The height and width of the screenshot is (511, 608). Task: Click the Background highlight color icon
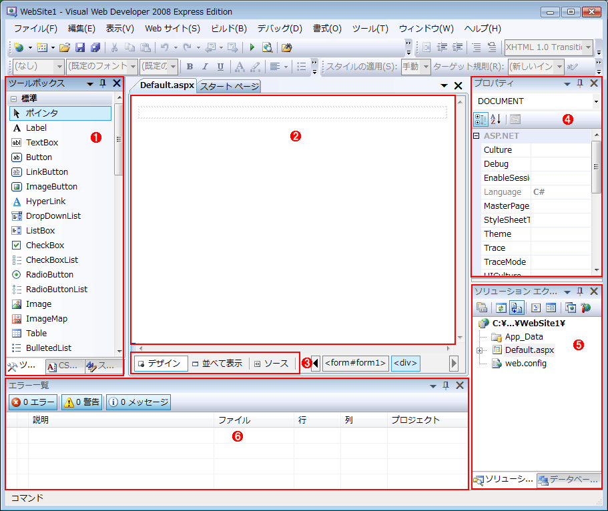tap(255, 66)
